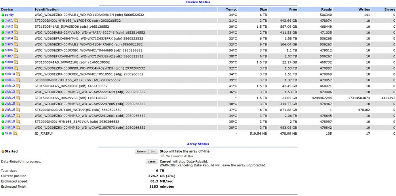Select the JD_FIREFLY flash identification
The width and height of the screenshot is (396, 196).
coord(44,134)
